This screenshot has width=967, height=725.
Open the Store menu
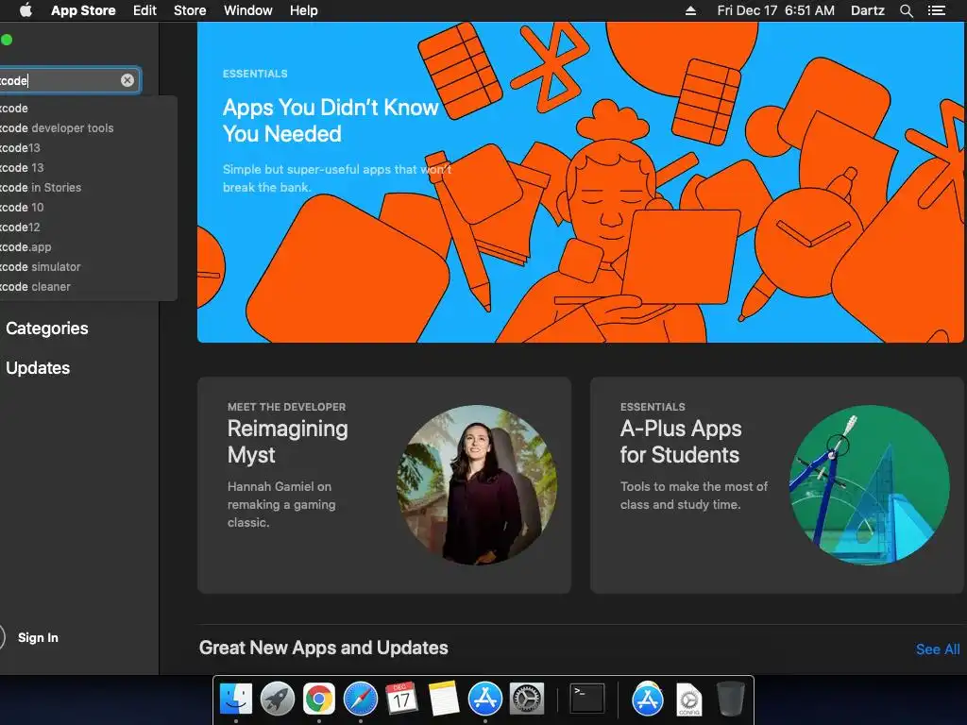point(189,10)
